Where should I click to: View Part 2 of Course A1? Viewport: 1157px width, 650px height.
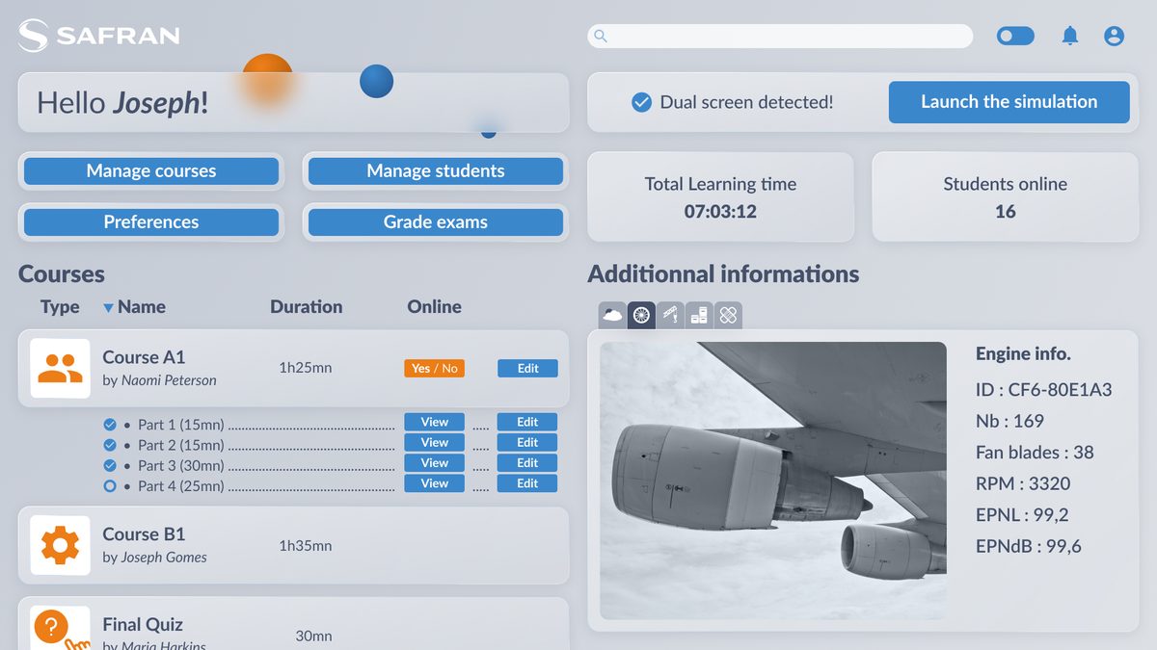pos(434,442)
